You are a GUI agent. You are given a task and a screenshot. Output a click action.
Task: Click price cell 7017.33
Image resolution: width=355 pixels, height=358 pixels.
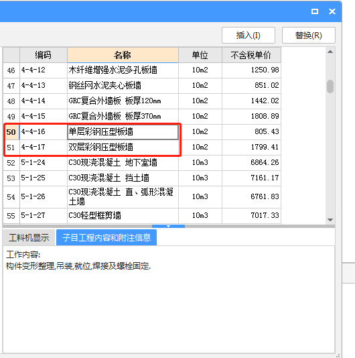(x=251, y=216)
